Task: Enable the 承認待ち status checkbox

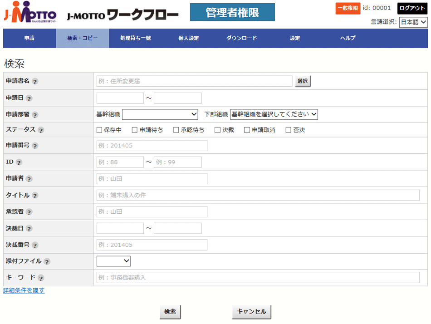Action: pos(176,130)
